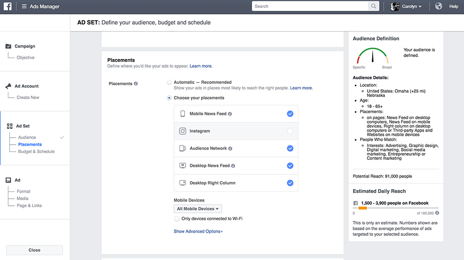Go to Audience under Ad Set
The width and height of the screenshot is (464, 260).
click(27, 137)
